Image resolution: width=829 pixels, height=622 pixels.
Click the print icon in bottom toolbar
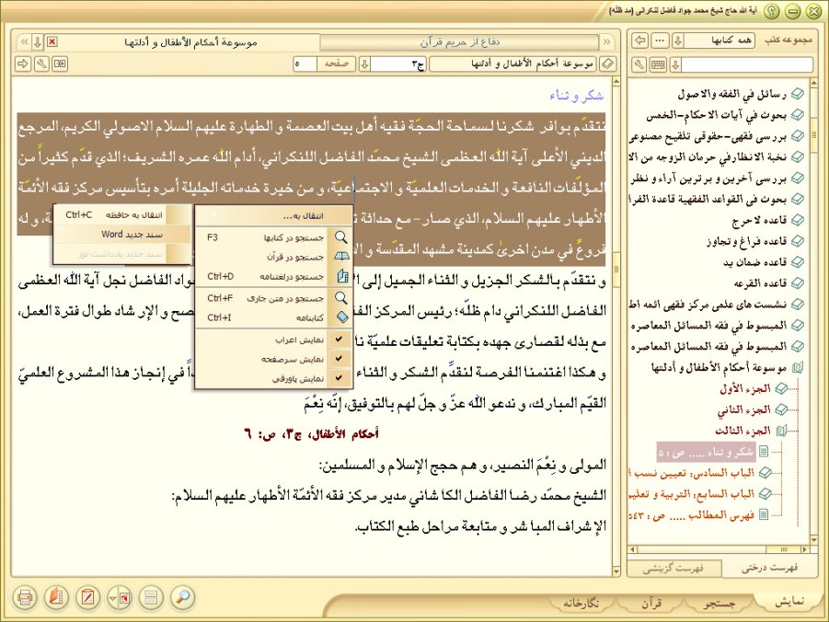25,597
